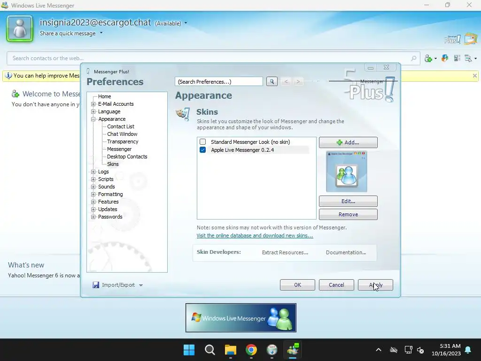Expand the Language tree node
Screen dimensions: 481x361
tap(93, 111)
